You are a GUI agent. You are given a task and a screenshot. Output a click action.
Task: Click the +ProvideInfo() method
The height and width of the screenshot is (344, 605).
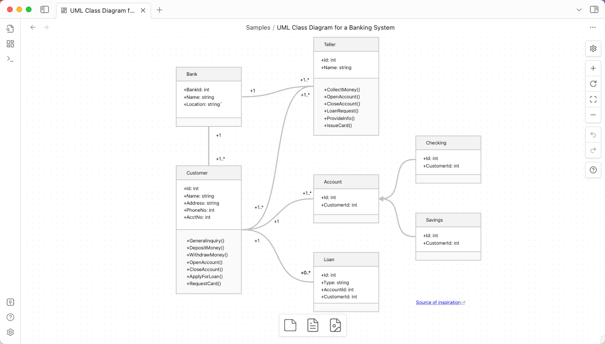coord(339,118)
